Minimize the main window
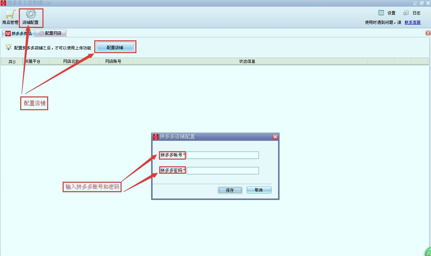This screenshot has height=256, width=431. click(x=415, y=3)
